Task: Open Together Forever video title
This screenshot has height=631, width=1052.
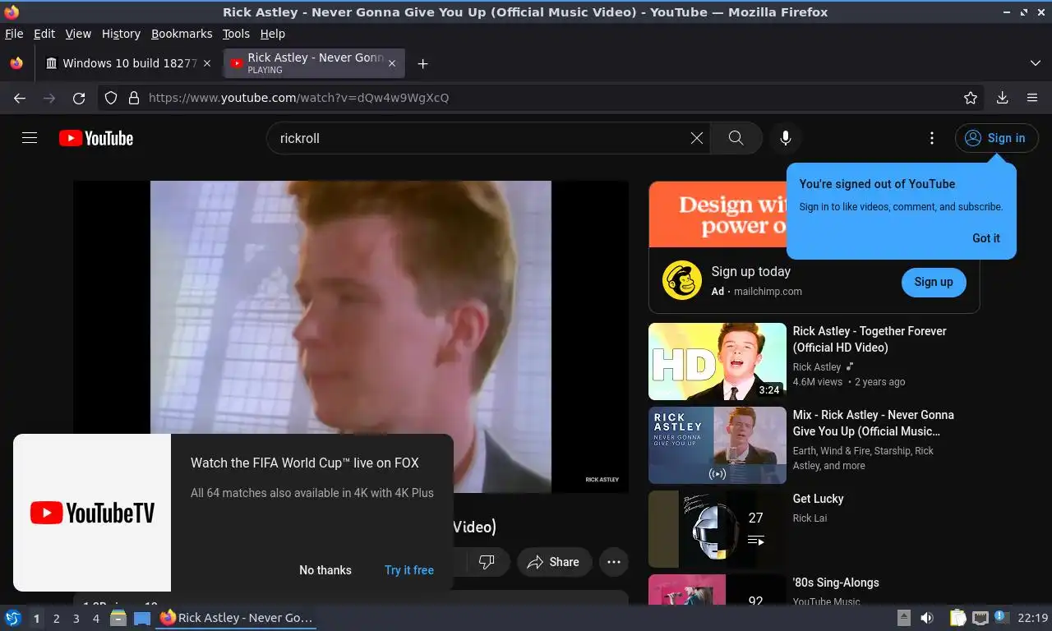Action: 870,339
